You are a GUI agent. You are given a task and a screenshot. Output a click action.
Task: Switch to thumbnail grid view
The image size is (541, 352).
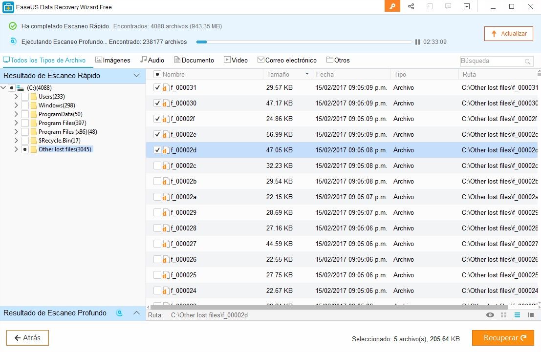point(503,315)
